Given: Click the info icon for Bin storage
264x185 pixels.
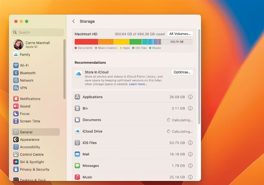Looking at the screenshot, I should [190, 108].
